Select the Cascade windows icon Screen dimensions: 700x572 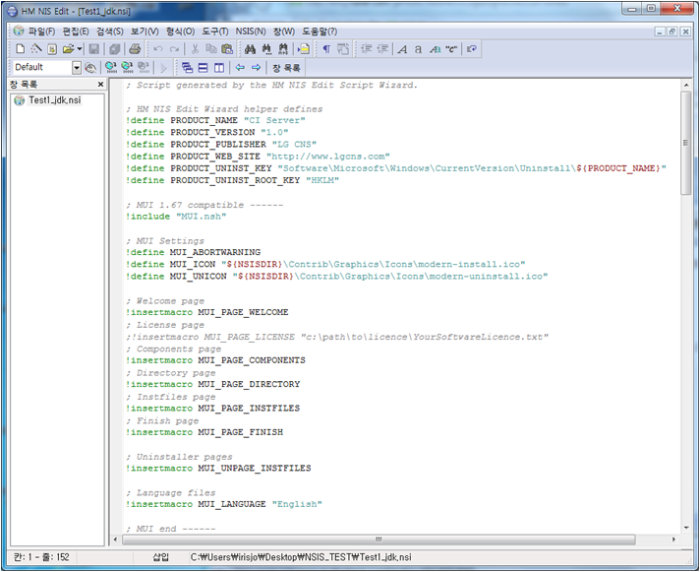coord(187,67)
